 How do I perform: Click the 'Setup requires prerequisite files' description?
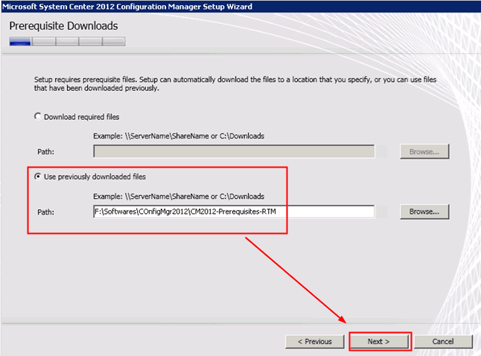tap(235, 83)
